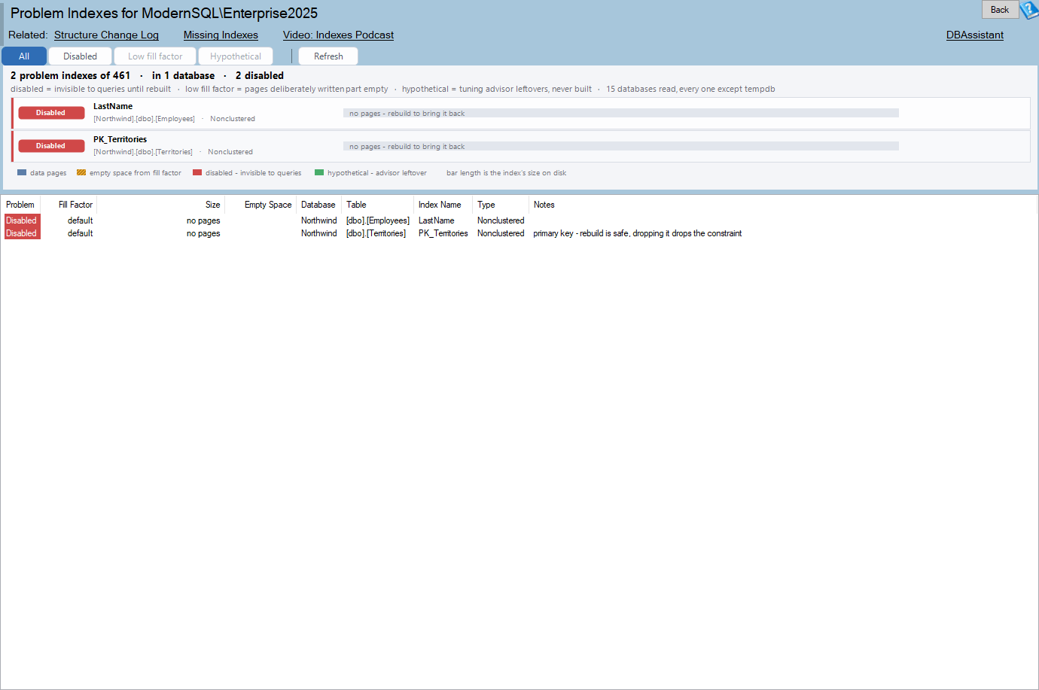Select the Disabled cell in PK_Territories row
This screenshot has width=1039, height=690.
pos(22,233)
